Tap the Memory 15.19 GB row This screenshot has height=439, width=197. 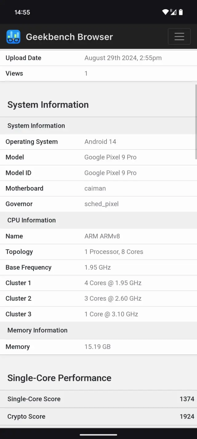click(x=98, y=347)
